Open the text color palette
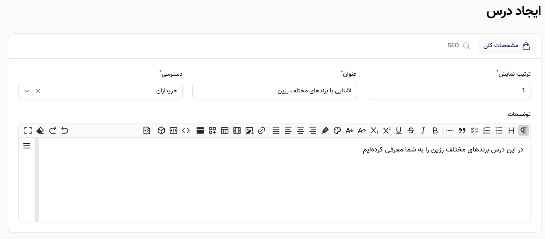Screen dimensions: 545x239 (337, 130)
